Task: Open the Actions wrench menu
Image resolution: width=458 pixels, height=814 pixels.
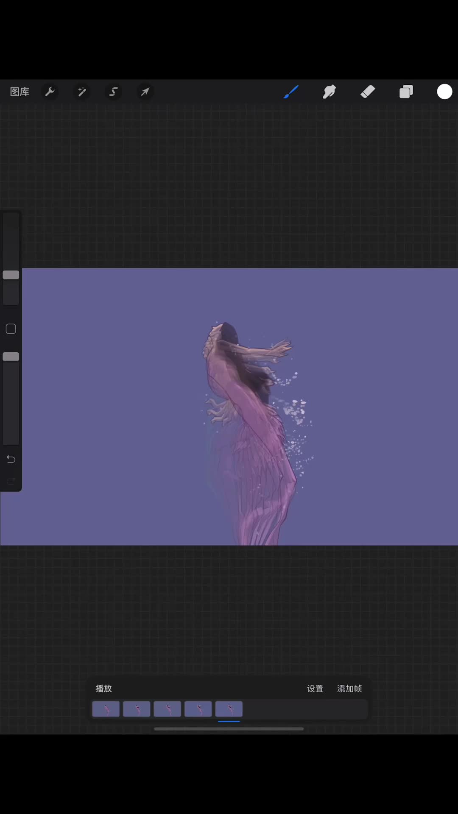Action: click(x=50, y=92)
